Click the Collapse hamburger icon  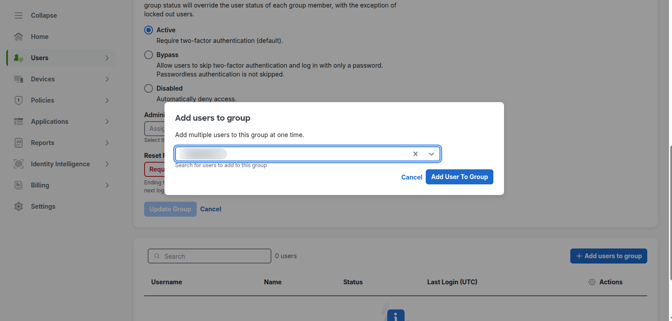tap(18, 15)
